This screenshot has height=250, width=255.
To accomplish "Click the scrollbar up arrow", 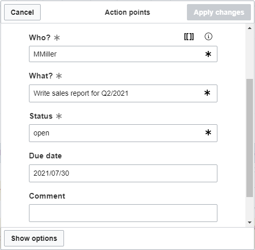I will pyautogui.click(x=249, y=28).
